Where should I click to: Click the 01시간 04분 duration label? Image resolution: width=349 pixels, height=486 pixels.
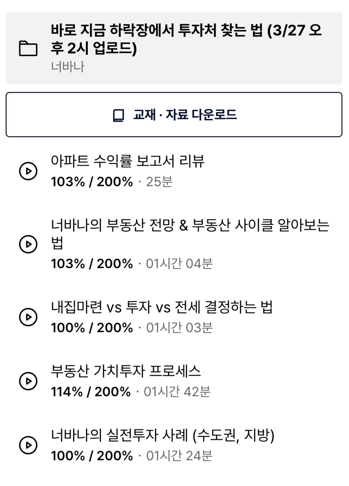[x=179, y=264]
